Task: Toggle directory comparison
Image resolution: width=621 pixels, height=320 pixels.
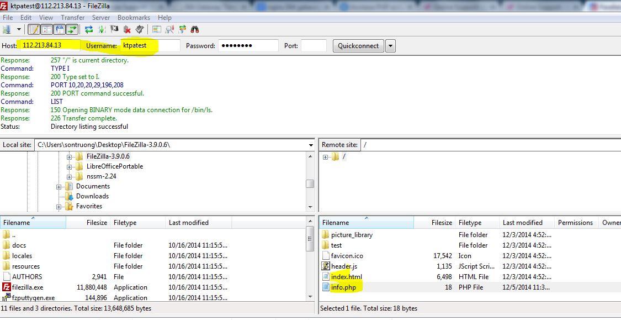Action: (x=169, y=29)
